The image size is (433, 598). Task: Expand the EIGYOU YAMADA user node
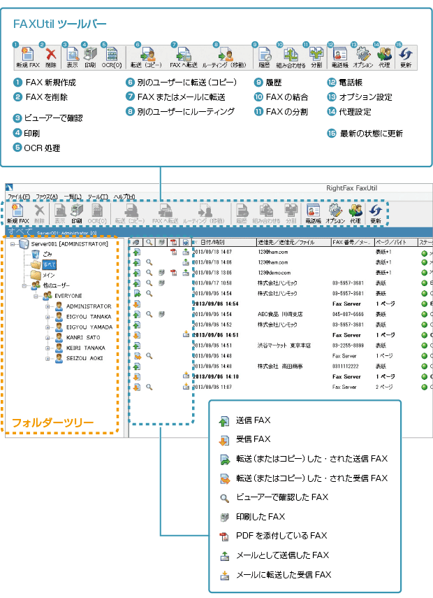(x=47, y=327)
